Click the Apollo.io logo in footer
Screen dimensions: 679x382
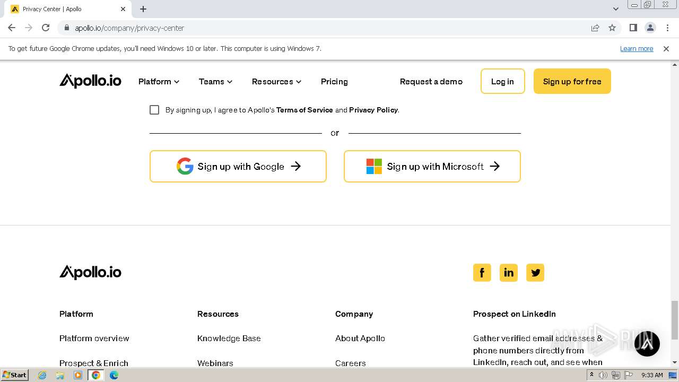[x=90, y=272]
